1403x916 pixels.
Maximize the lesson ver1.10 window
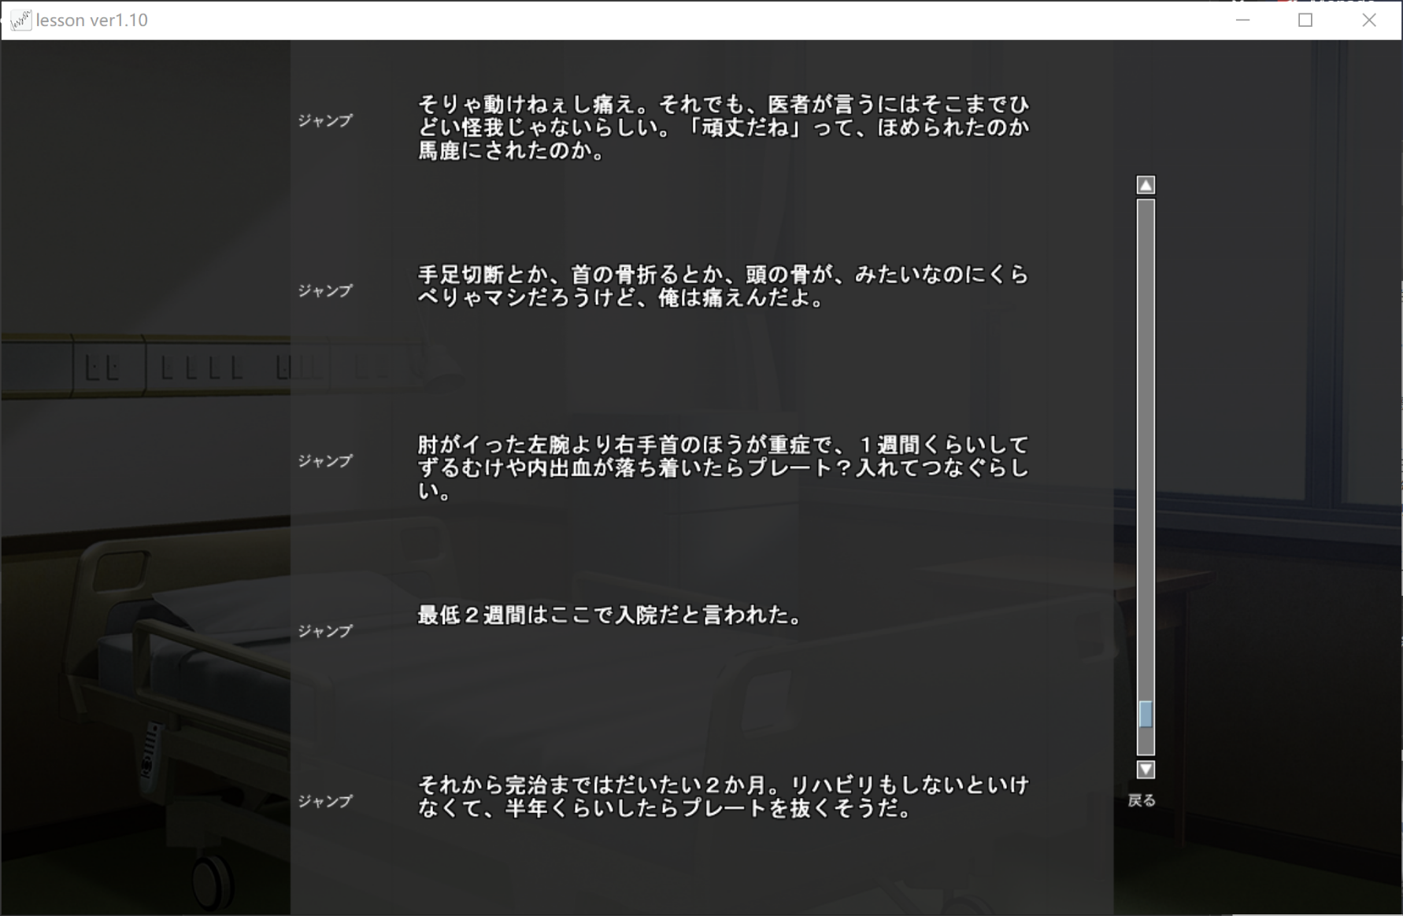coord(1305,20)
